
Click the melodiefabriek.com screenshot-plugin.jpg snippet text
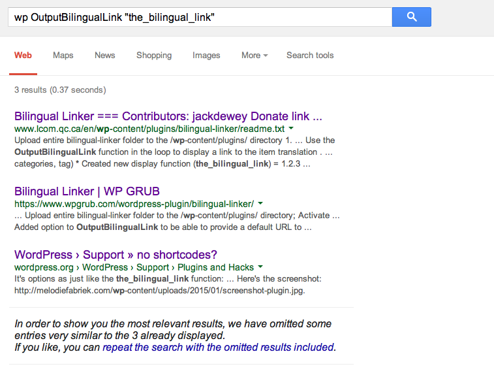[159, 291]
